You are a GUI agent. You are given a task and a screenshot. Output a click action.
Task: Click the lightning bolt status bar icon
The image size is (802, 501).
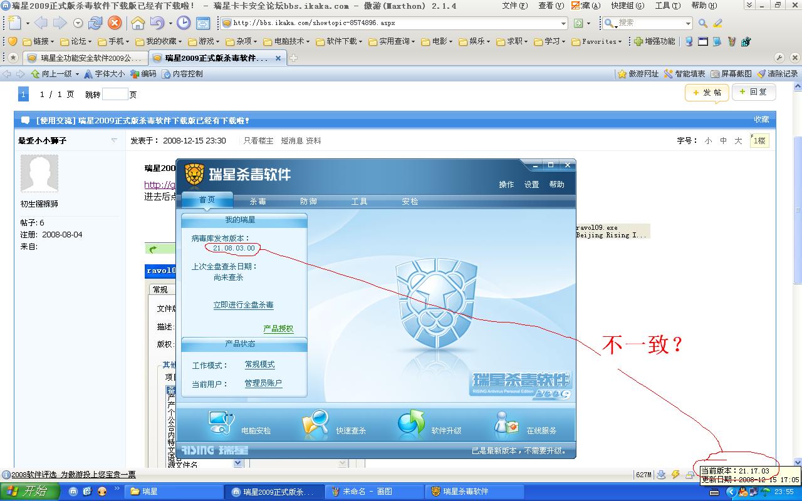point(675,475)
